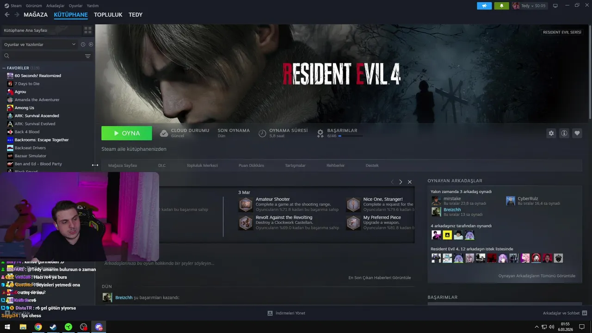Open File Explorer from the taskbar
The width and height of the screenshot is (592, 333).
23,327
